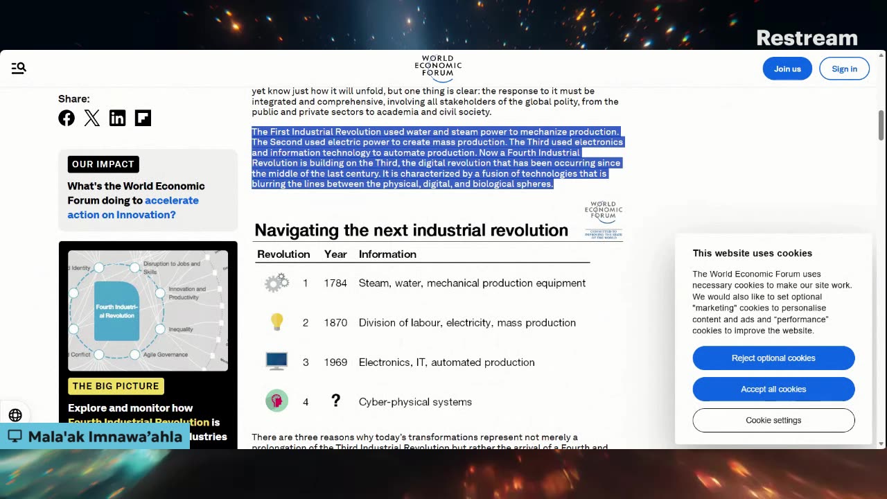
Task: Accept all cookies
Action: [x=773, y=389]
